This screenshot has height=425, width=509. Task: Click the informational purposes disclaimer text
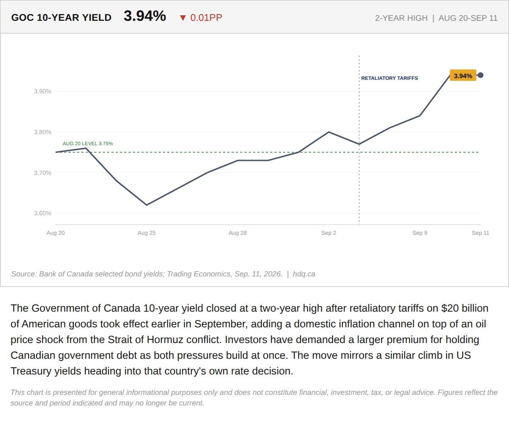254,397
